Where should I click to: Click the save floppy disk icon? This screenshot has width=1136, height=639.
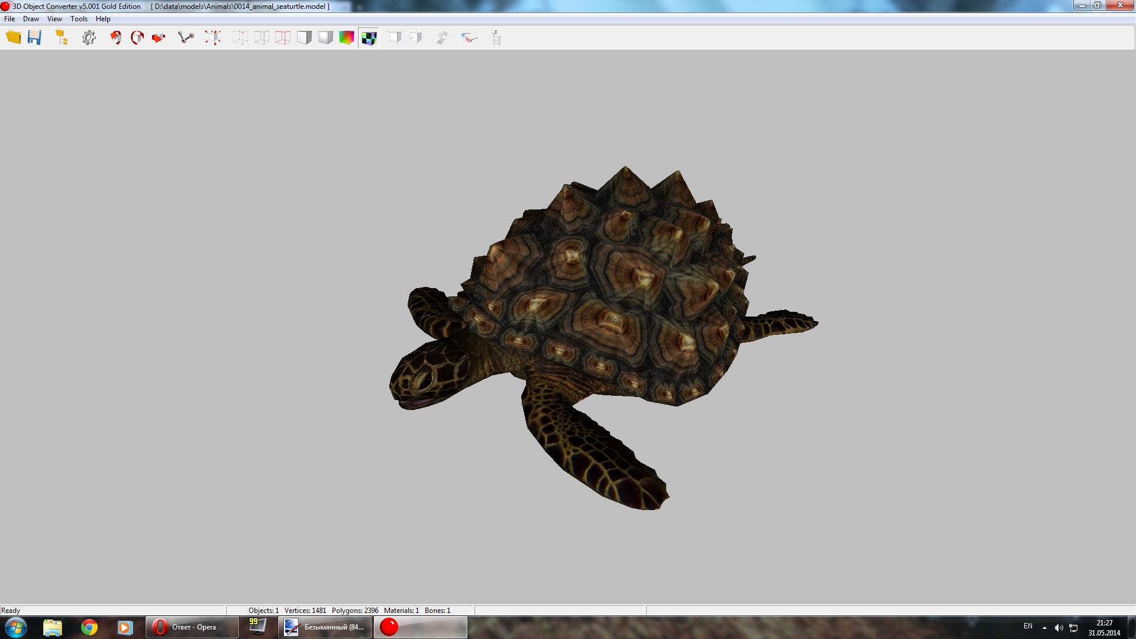(x=35, y=38)
